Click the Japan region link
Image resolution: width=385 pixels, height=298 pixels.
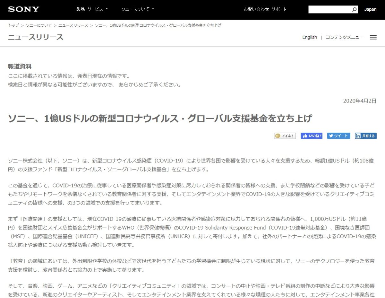click(x=370, y=9)
